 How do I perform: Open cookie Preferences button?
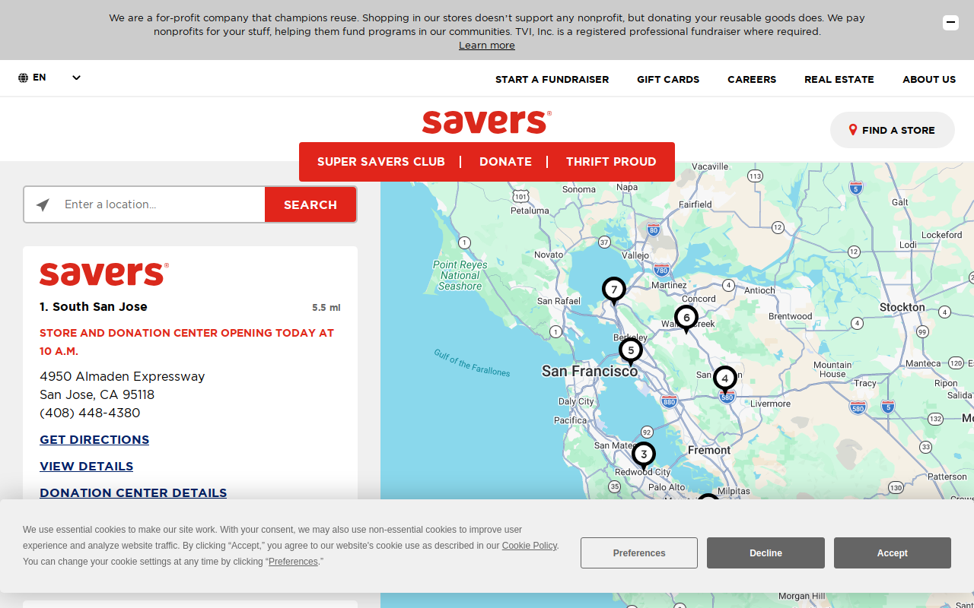[639, 553]
